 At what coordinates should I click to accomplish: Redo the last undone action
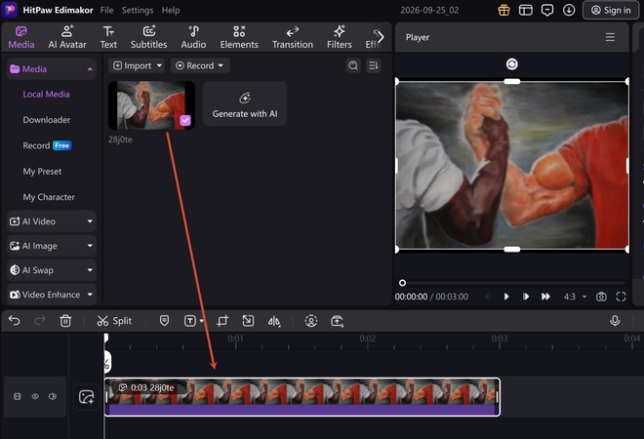(40, 320)
